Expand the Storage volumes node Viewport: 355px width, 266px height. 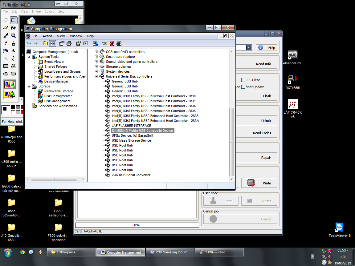click(x=96, y=66)
